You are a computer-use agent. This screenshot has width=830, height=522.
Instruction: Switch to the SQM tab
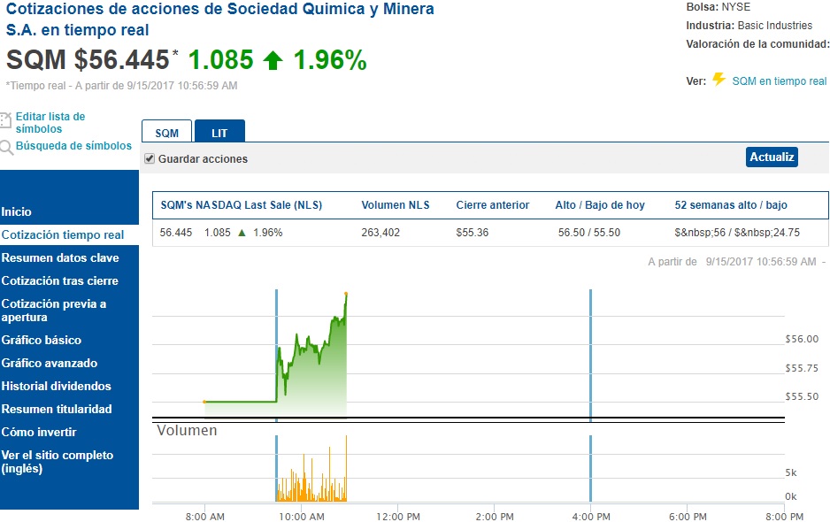166,132
